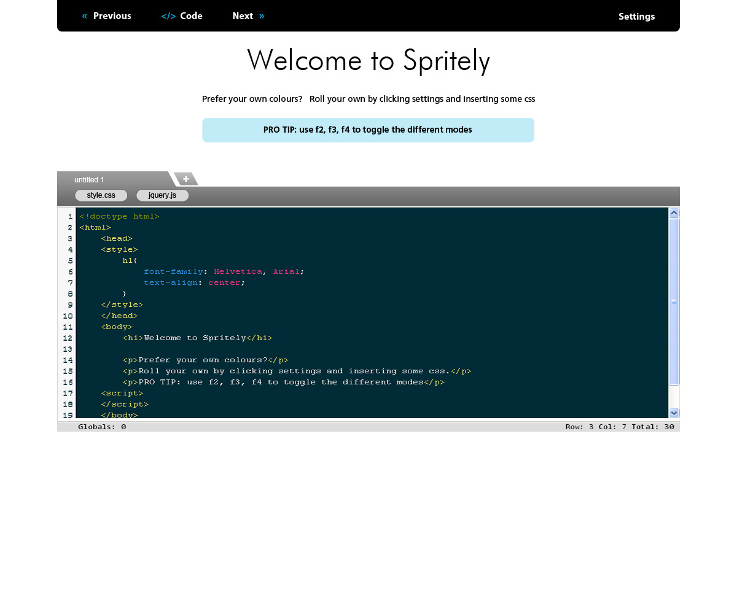Viewport: 737px width, 614px height.
Task: Click the text-align: center line
Action: click(x=195, y=282)
